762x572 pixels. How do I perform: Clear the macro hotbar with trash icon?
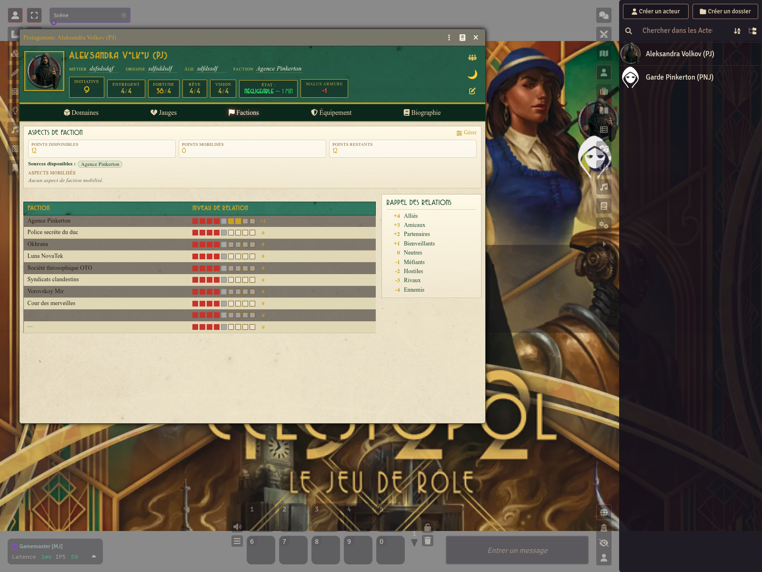pos(428,541)
